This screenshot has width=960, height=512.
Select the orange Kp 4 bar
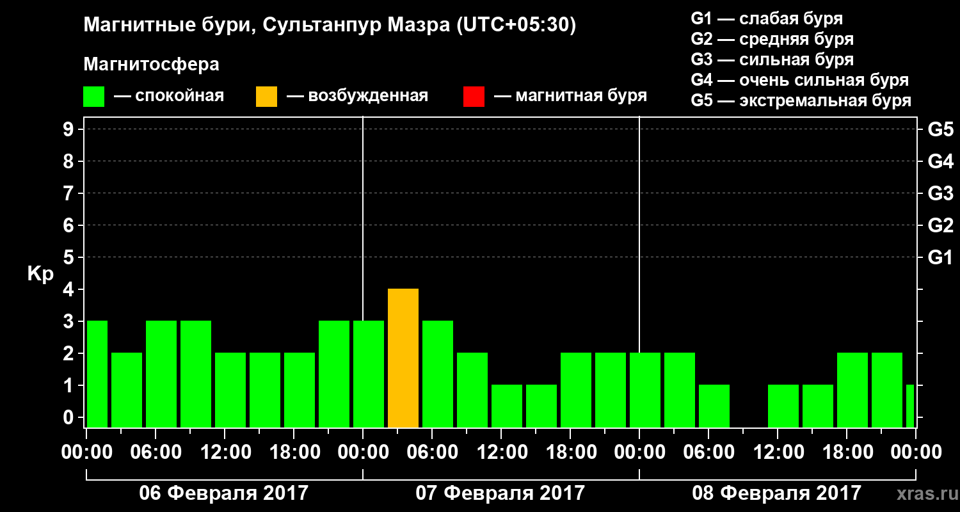tap(403, 358)
